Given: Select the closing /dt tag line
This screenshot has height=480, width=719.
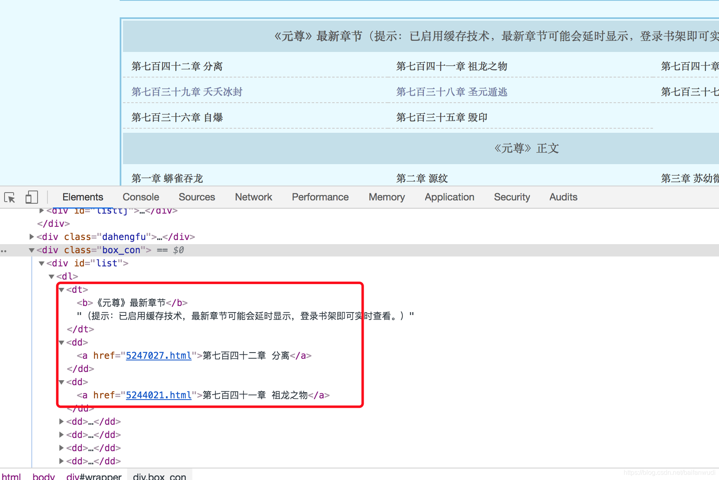Looking at the screenshot, I should [80, 329].
